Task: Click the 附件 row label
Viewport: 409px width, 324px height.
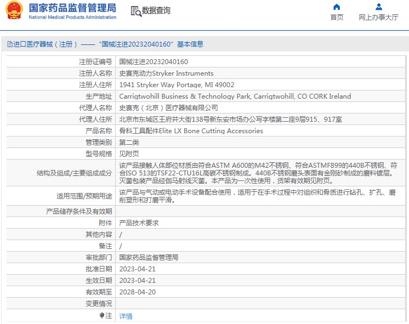Action: 105,223
